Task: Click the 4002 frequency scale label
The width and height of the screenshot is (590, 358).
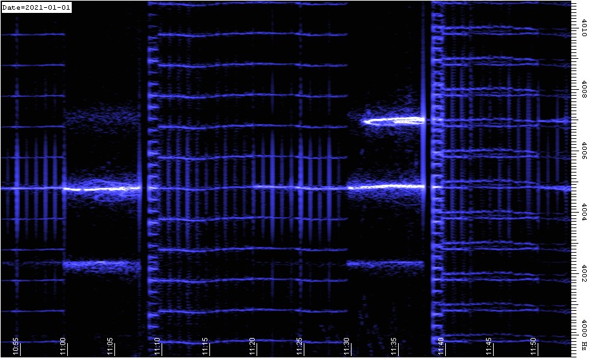Action: [584, 274]
